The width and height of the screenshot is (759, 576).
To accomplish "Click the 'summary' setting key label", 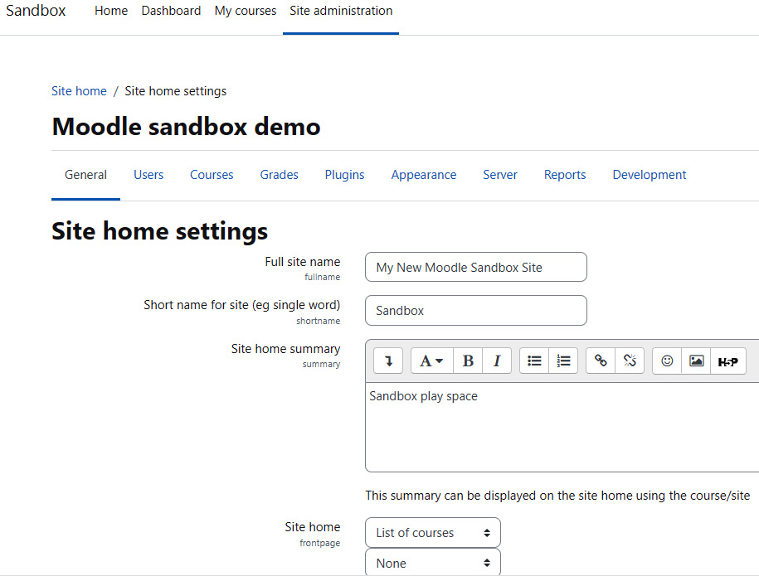I will (321, 364).
